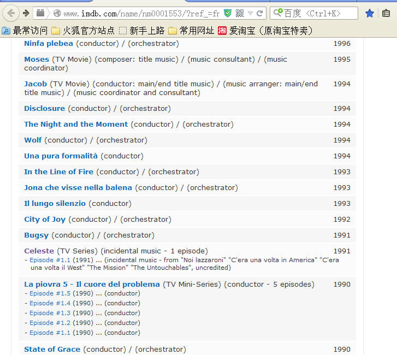Open La piovra Episode #1.2 link
Viewport: 397px width, 355px height.
[50, 323]
